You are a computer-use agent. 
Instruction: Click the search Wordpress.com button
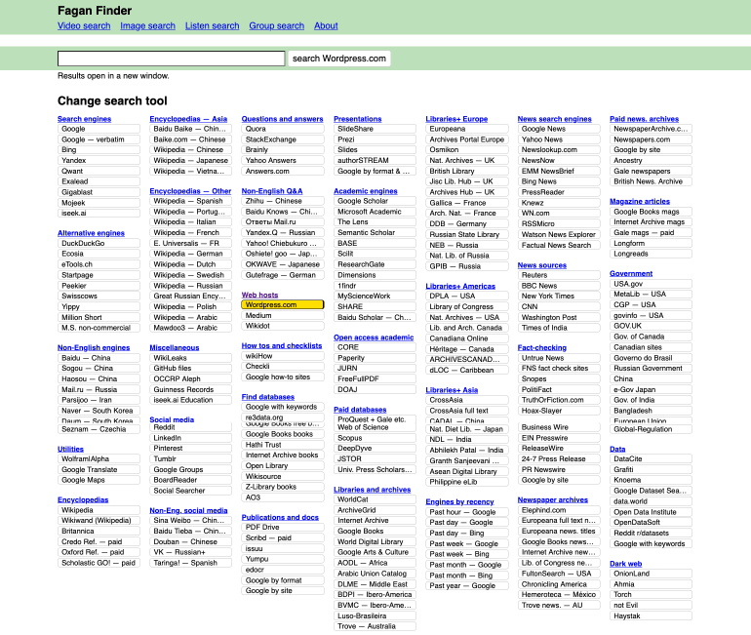(x=339, y=59)
